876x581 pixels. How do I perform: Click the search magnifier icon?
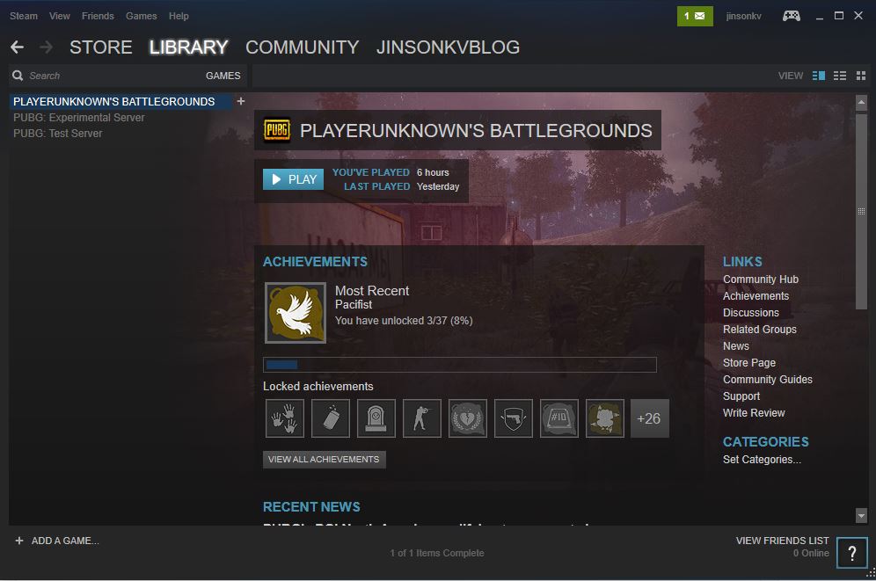click(18, 76)
